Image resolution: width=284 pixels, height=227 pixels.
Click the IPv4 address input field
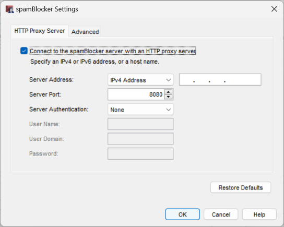point(220,79)
